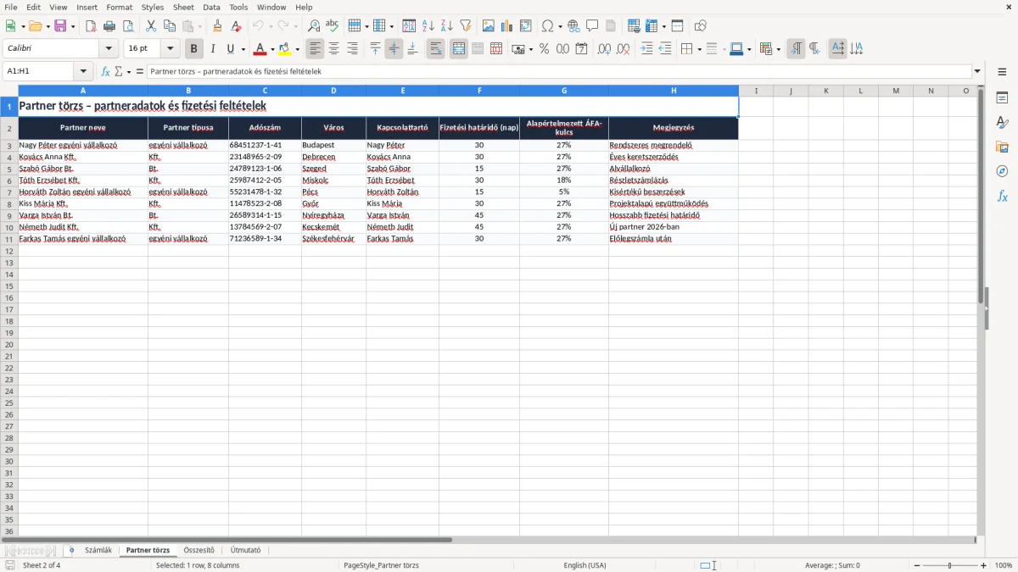Export directly as PDF
Image resolution: width=1018 pixels, height=572 pixels.
(91, 26)
